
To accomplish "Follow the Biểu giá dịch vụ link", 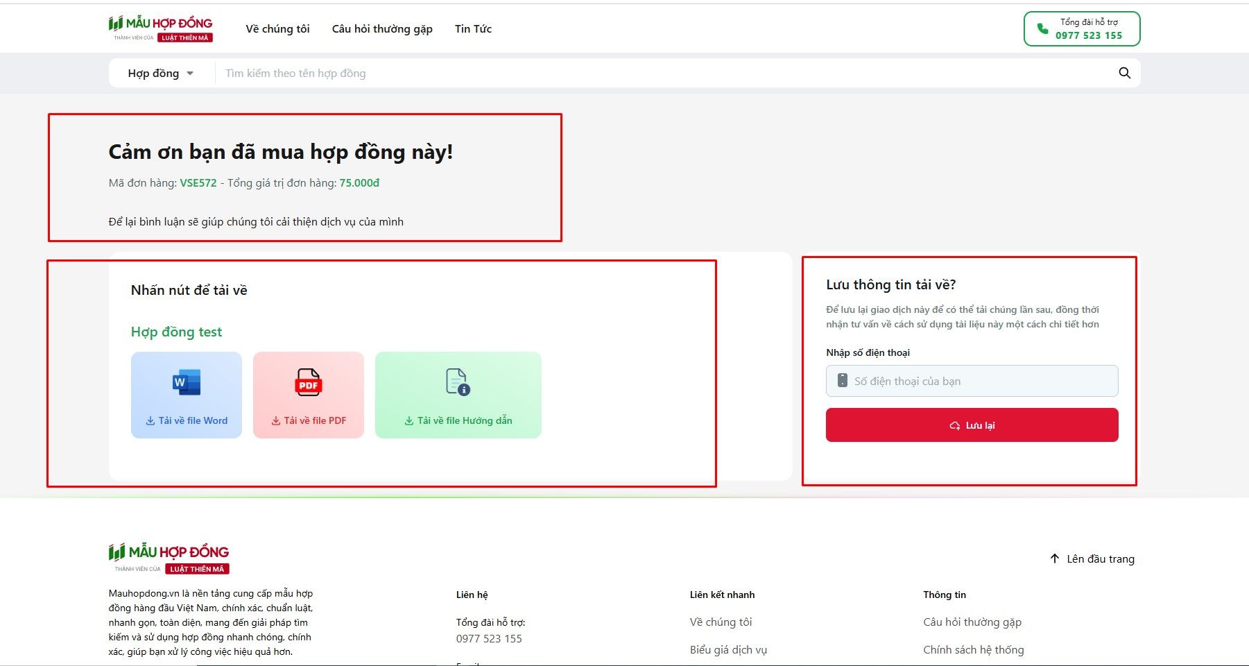I will [727, 649].
